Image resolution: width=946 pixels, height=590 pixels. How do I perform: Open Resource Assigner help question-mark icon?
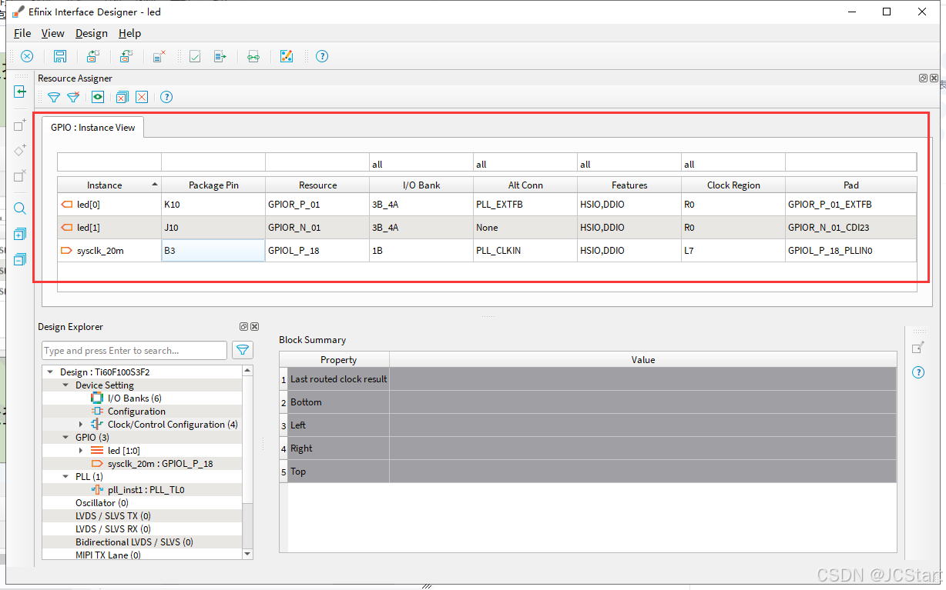166,97
